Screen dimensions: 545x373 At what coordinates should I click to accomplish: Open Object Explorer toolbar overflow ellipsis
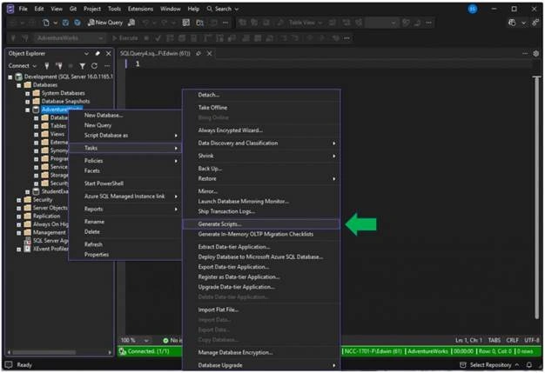pos(107,65)
